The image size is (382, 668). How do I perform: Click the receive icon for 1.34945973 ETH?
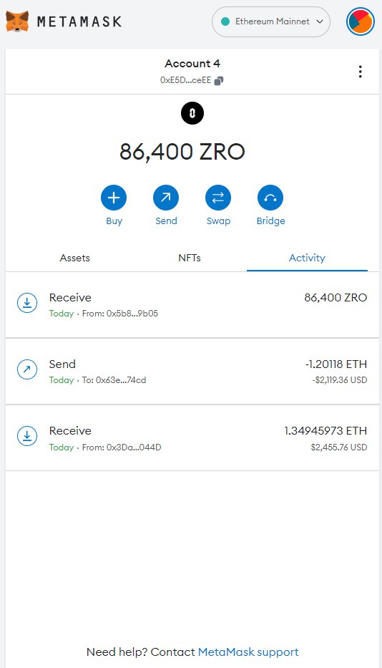coord(27,436)
